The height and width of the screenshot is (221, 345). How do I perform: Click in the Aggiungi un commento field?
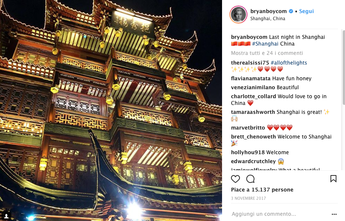[x=279, y=214]
